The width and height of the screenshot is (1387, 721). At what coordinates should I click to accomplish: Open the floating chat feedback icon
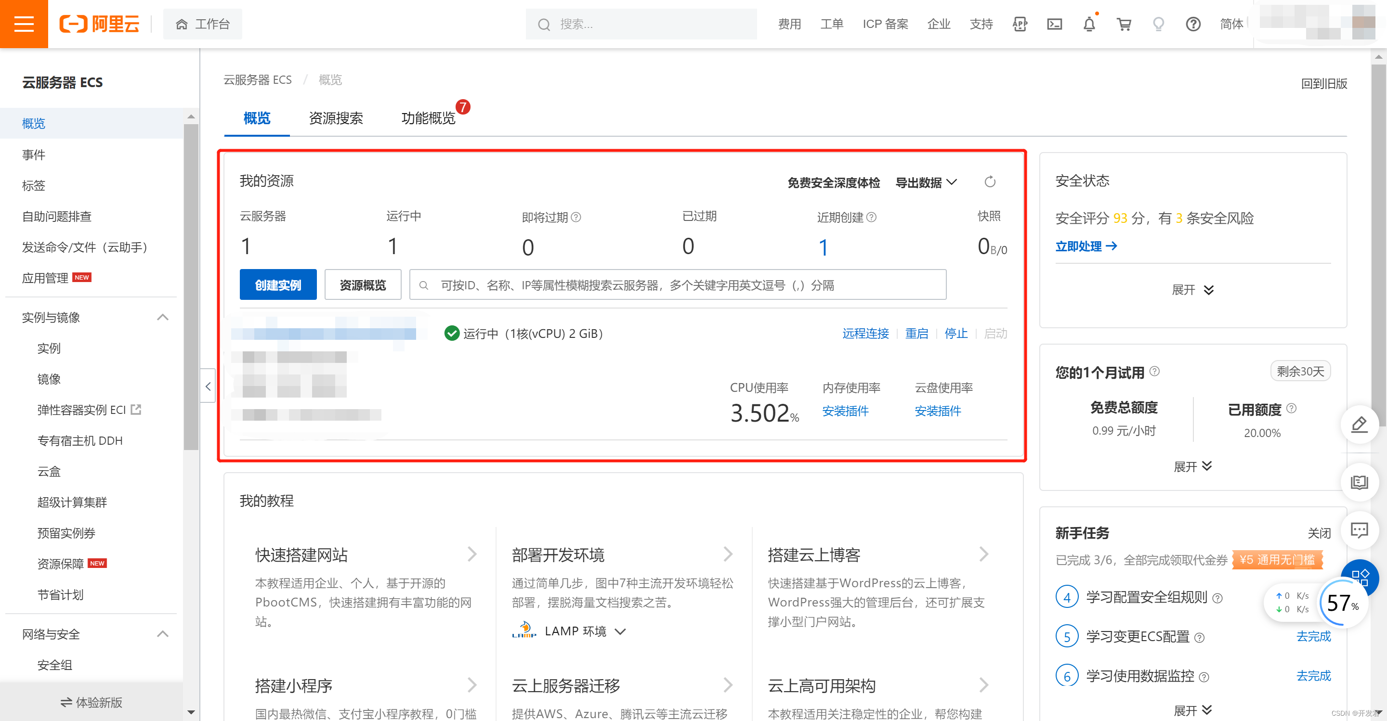click(1359, 530)
